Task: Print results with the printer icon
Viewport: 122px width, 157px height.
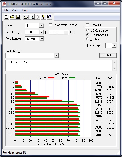Action: 26,17
